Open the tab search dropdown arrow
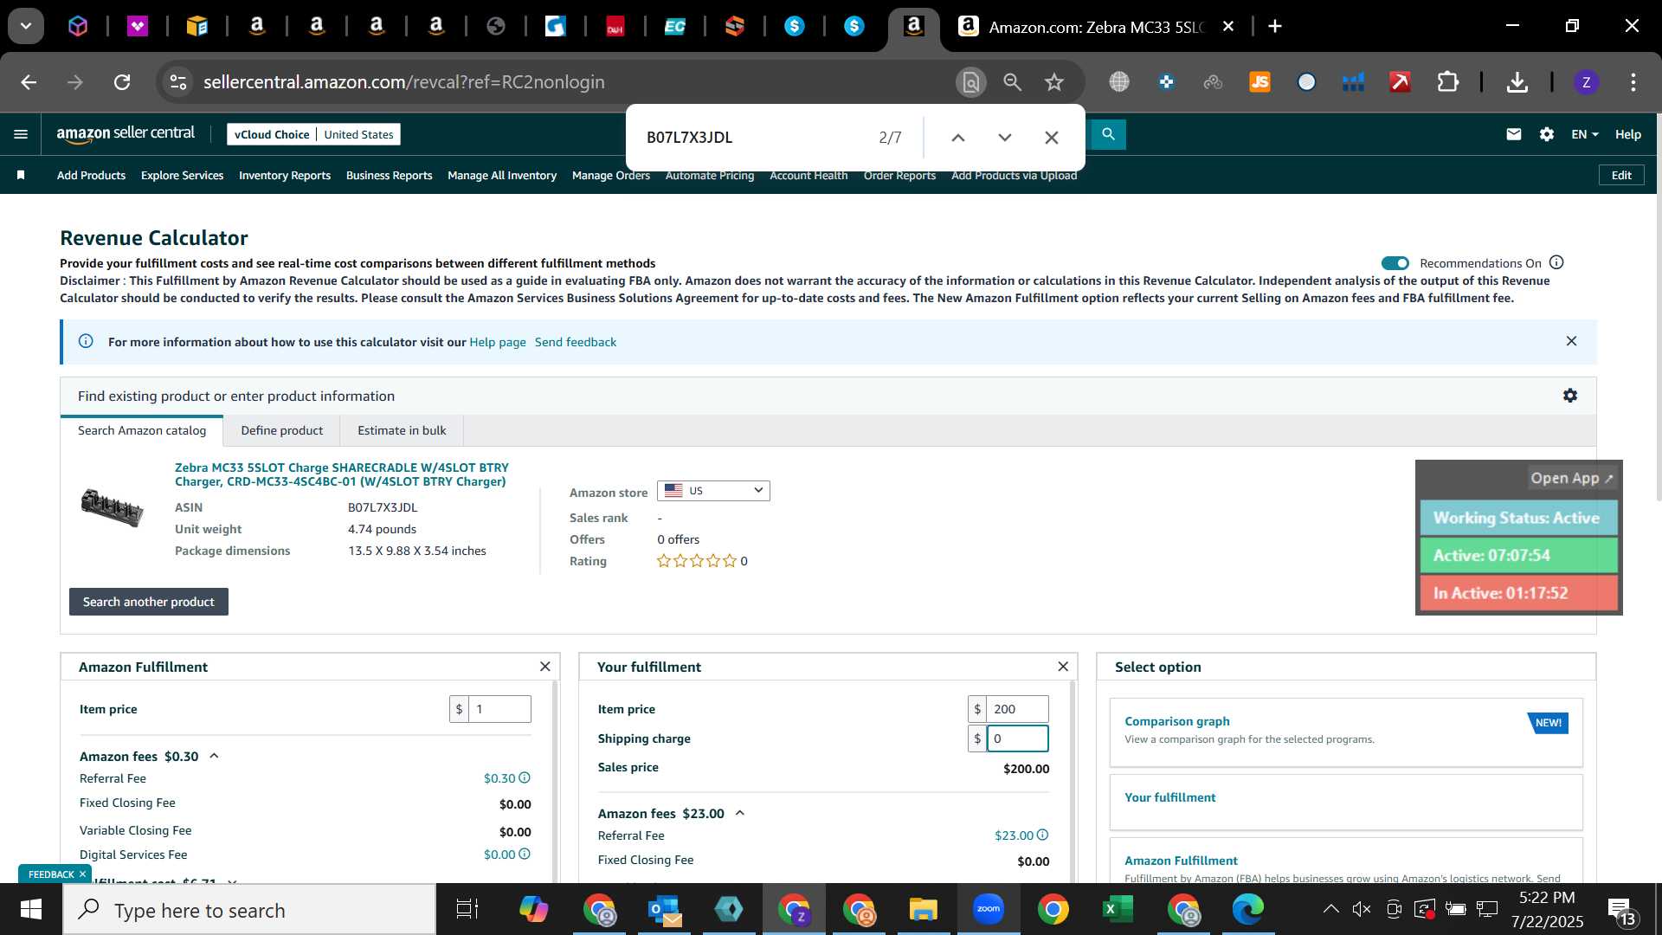Viewport: 1662px width, 935px height. [26, 26]
